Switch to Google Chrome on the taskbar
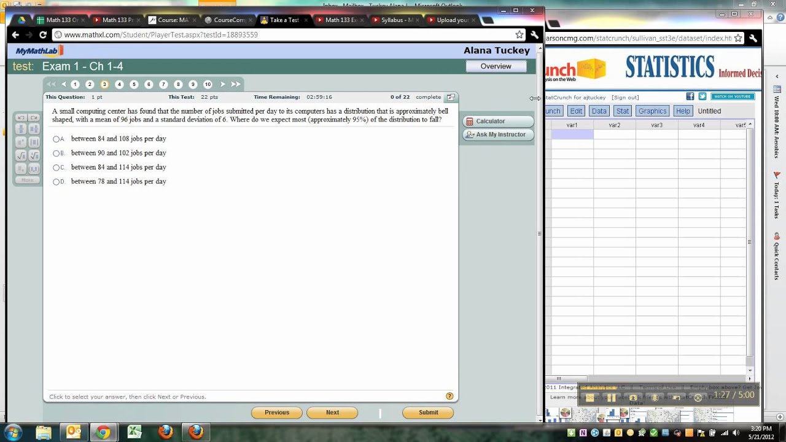786x442 pixels. click(x=104, y=432)
